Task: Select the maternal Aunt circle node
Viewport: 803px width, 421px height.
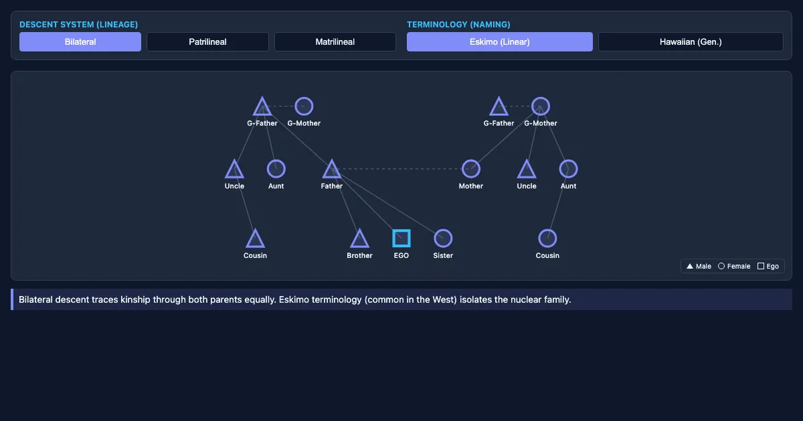Action: pyautogui.click(x=569, y=169)
